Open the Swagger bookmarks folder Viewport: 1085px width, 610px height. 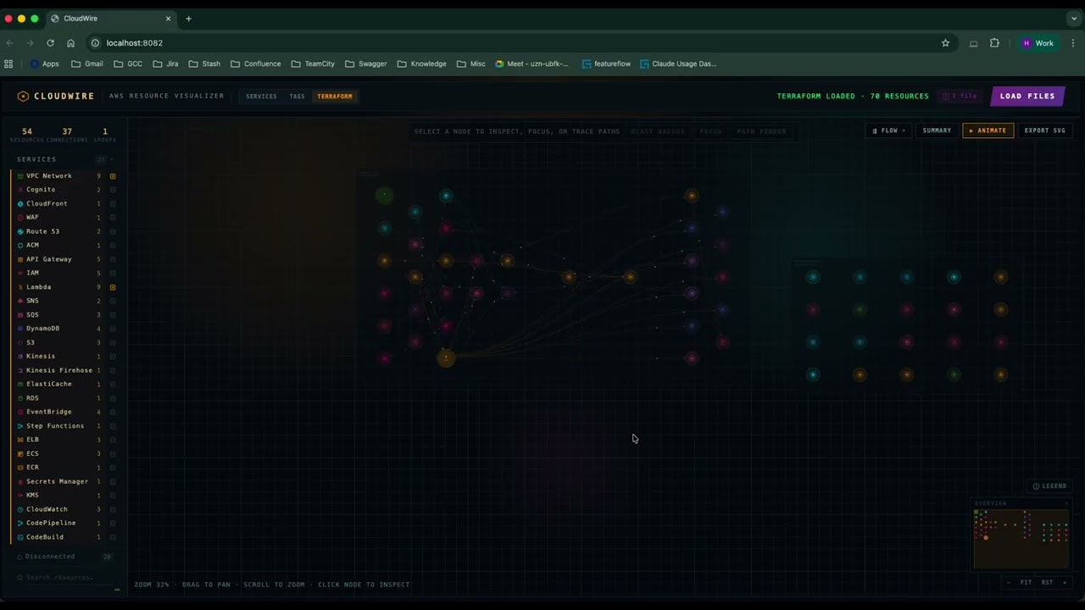tap(365, 64)
